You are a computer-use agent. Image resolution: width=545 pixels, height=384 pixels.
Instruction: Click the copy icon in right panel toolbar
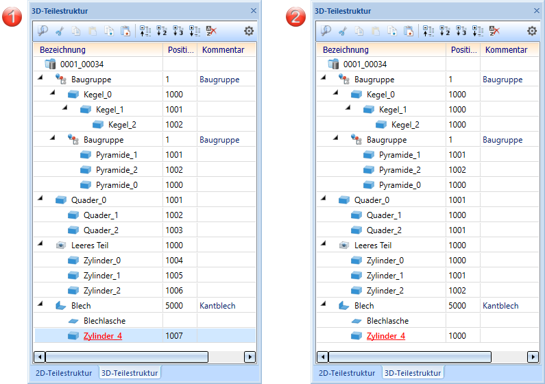click(359, 31)
